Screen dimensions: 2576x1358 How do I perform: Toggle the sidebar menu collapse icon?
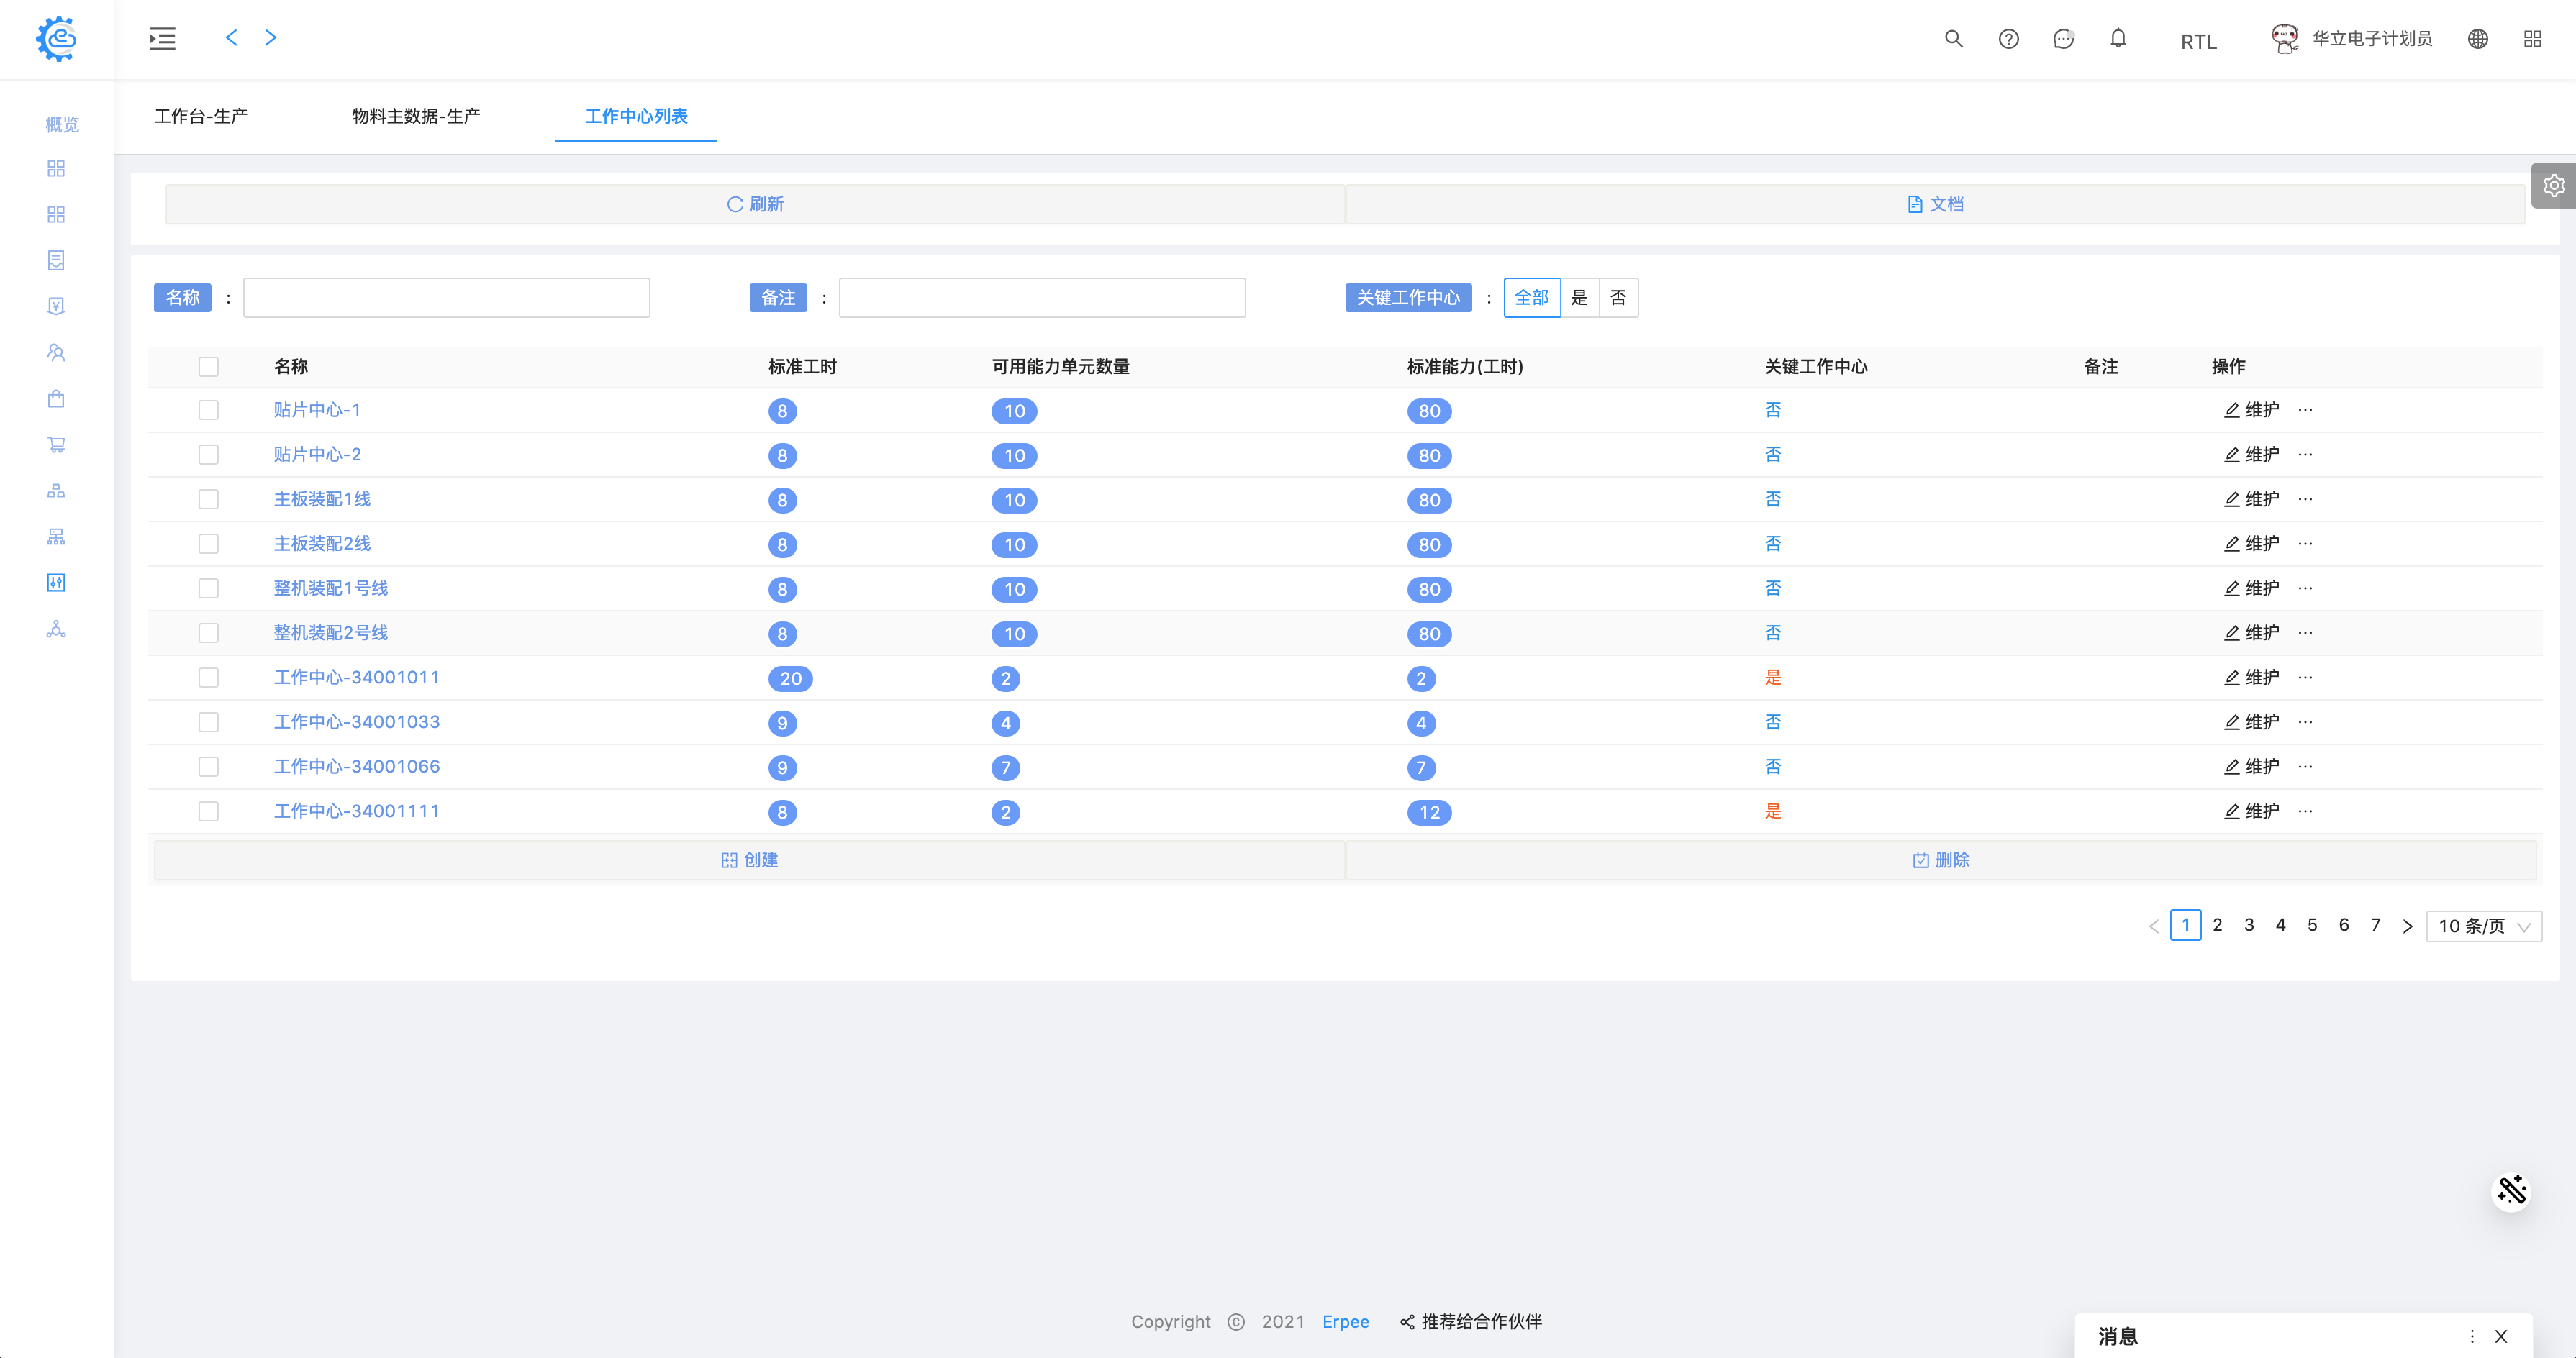(x=162, y=39)
